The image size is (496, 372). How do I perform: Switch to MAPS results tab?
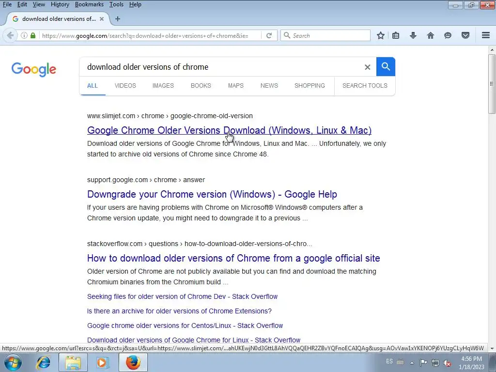point(236,86)
